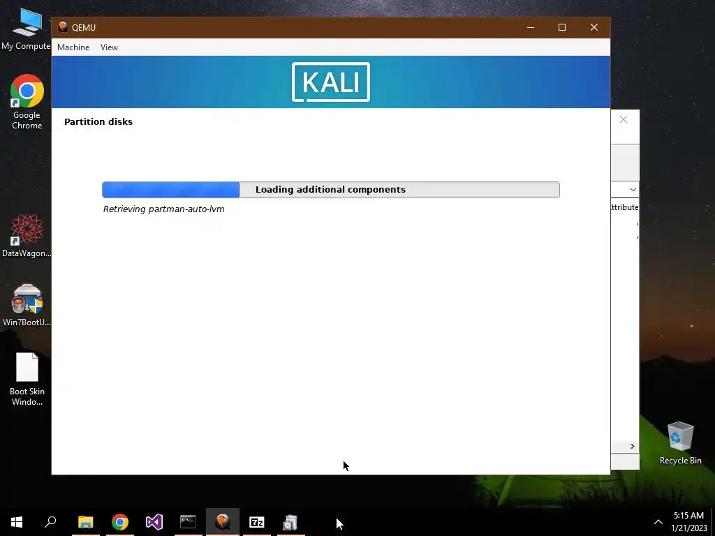Open taskbar search magnifier
Screen dimensions: 715x536
pos(50,522)
